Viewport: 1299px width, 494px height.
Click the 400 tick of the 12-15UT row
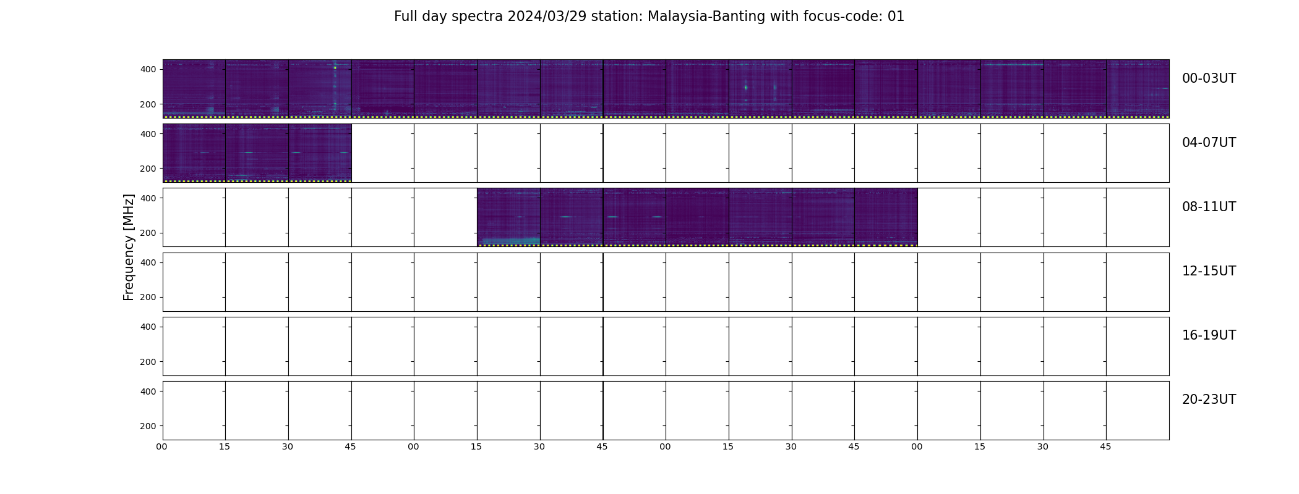pos(148,262)
